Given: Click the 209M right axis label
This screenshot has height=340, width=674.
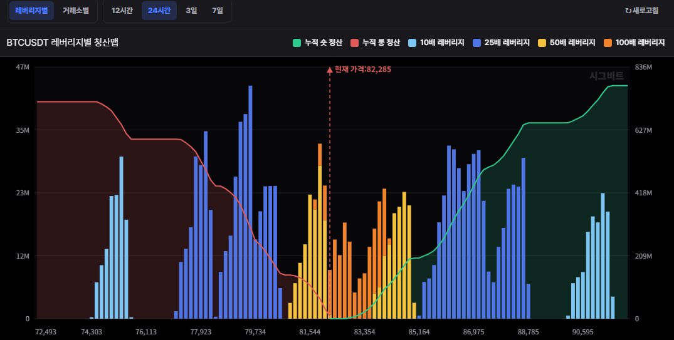Looking at the screenshot, I should [643, 256].
